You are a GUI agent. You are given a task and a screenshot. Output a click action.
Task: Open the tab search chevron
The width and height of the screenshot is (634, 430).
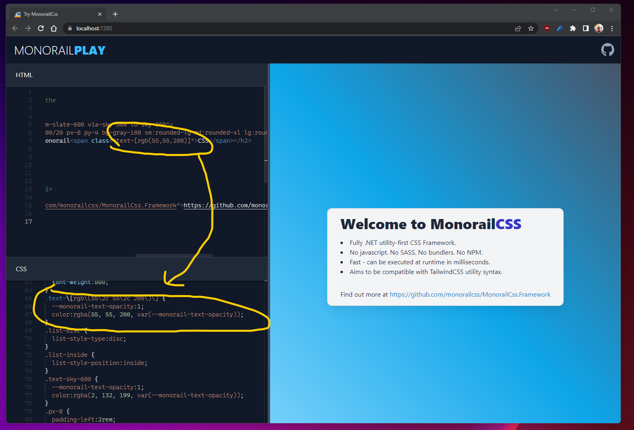pyautogui.click(x=556, y=10)
